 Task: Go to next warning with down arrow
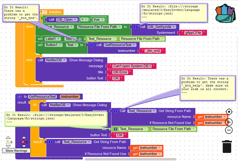[8, 146]
